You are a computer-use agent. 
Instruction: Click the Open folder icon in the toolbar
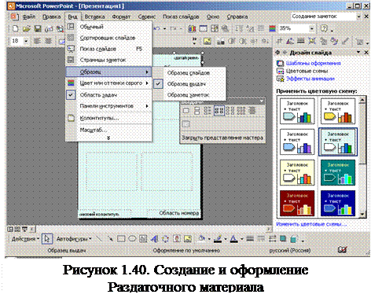[27, 28]
